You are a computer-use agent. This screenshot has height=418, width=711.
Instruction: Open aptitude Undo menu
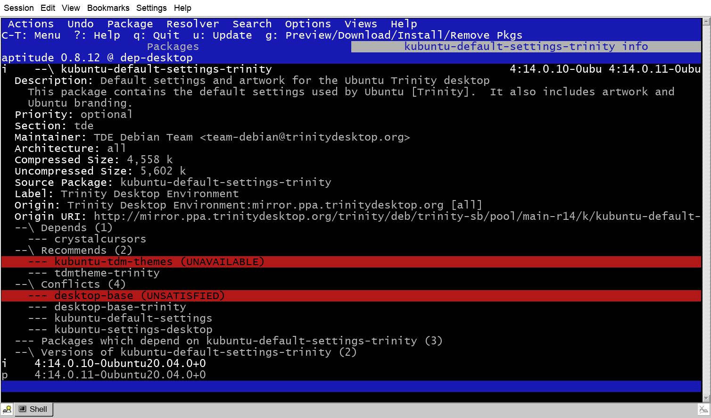(x=81, y=24)
